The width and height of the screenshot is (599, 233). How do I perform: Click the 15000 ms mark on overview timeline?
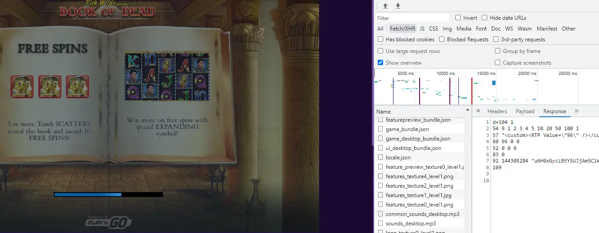point(486,73)
